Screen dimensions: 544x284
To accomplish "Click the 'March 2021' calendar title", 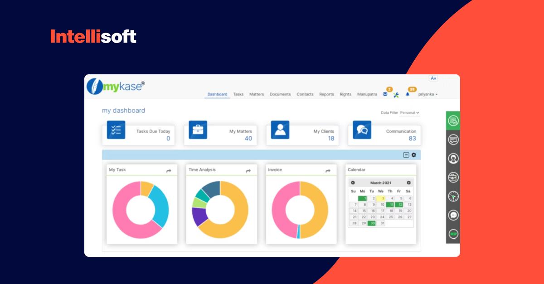I will click(381, 183).
